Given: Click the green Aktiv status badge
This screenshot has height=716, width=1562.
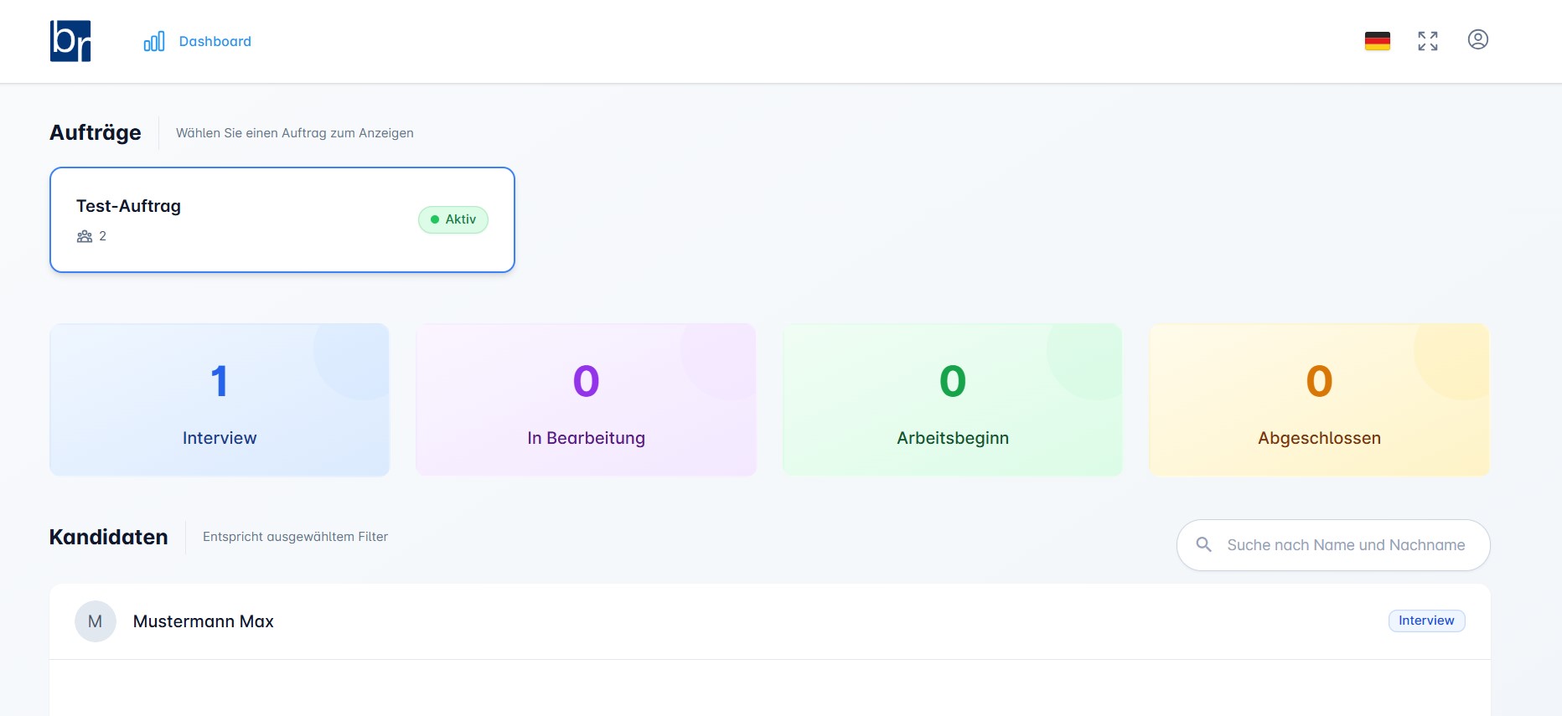Looking at the screenshot, I should coord(453,219).
